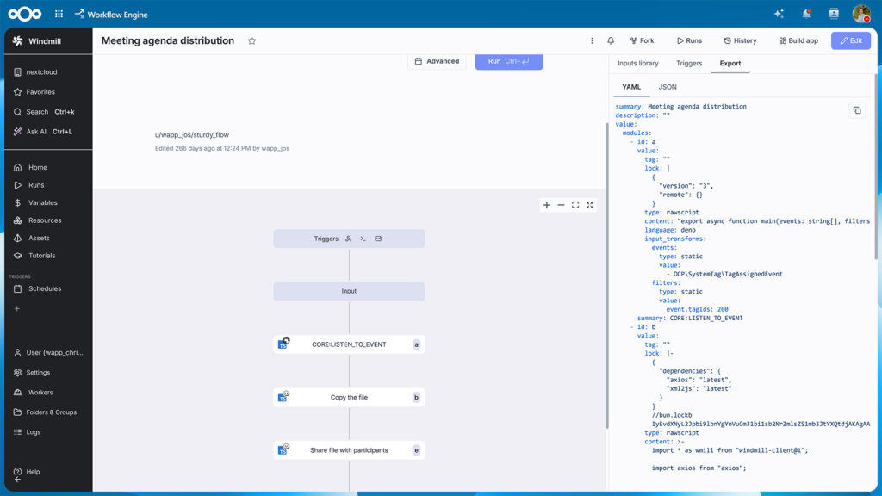
Task: Open Search in sidebar
Action: tap(48, 112)
